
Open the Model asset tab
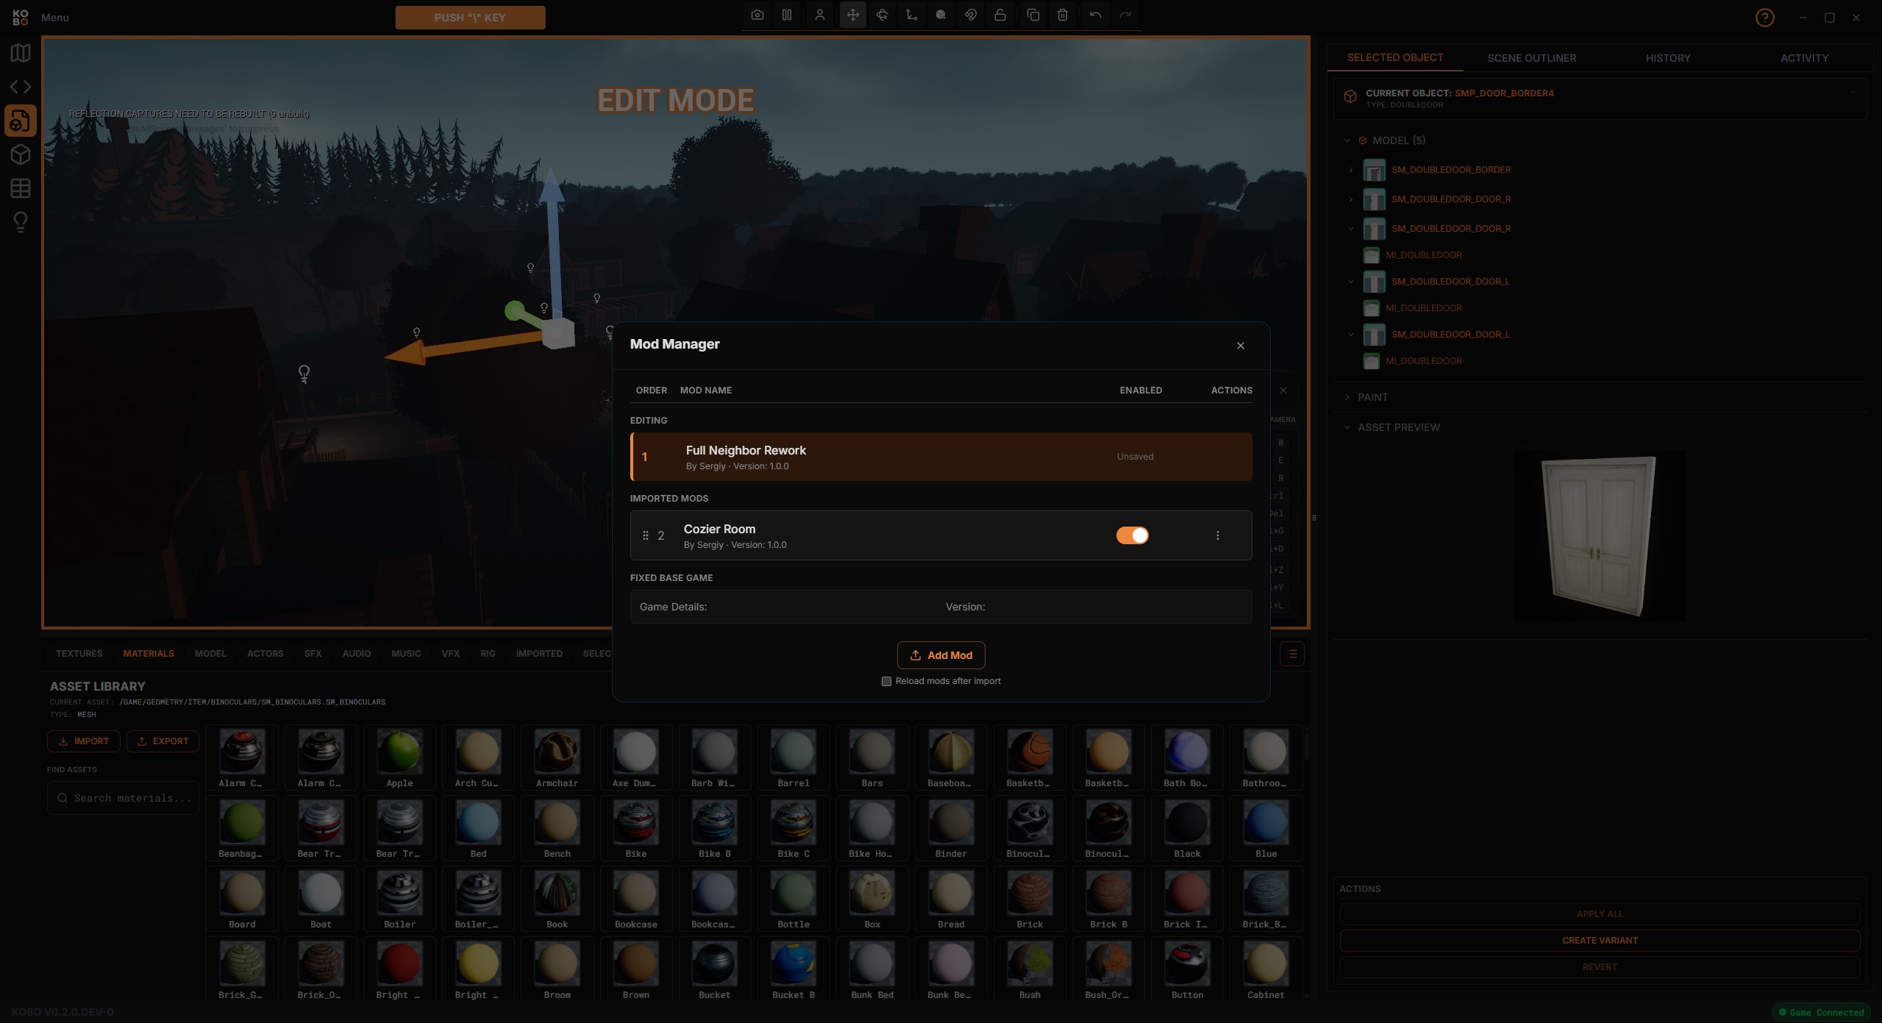(x=210, y=654)
